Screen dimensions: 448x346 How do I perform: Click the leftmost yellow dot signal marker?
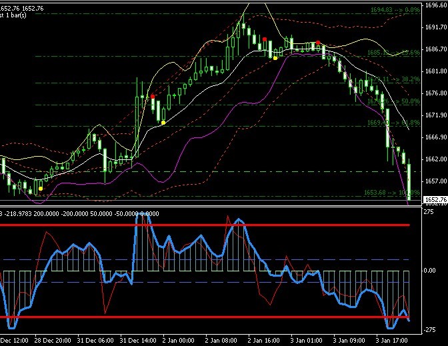(x=41, y=189)
